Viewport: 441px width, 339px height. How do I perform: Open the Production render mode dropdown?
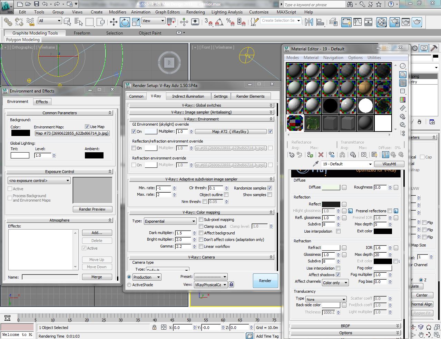point(147,277)
